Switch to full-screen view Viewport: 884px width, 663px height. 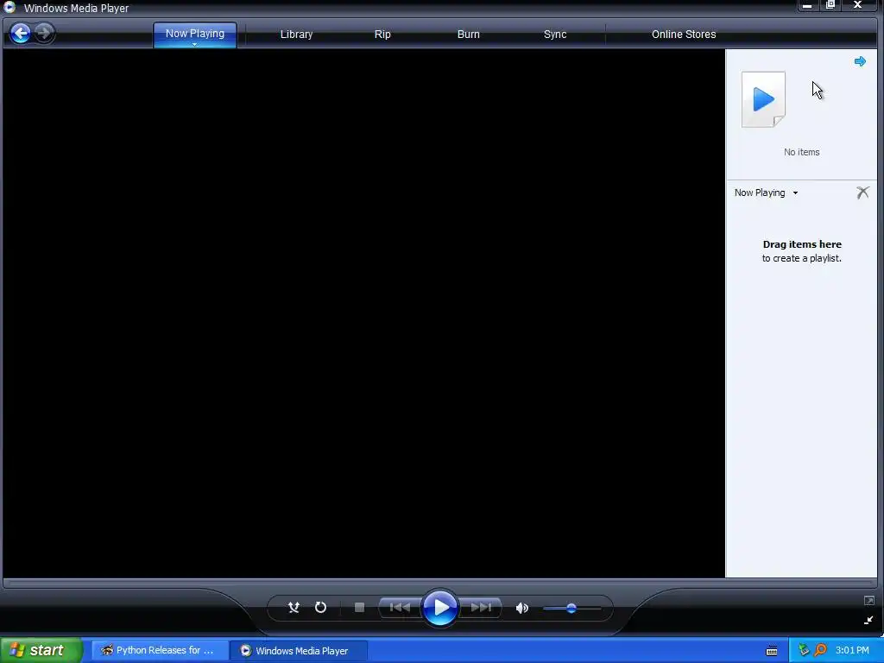point(868,601)
